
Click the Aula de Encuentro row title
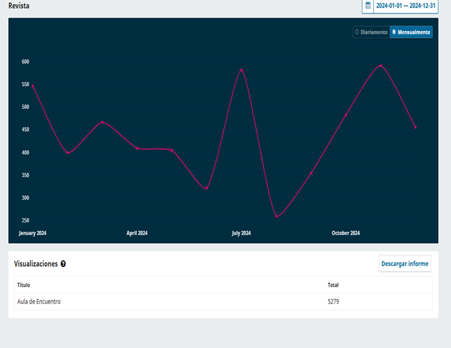(x=39, y=301)
